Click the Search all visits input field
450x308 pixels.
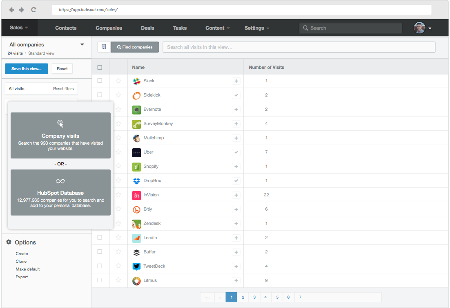[299, 47]
